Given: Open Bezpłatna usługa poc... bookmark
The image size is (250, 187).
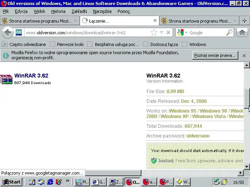Looking at the screenshot, I should 113,44.
